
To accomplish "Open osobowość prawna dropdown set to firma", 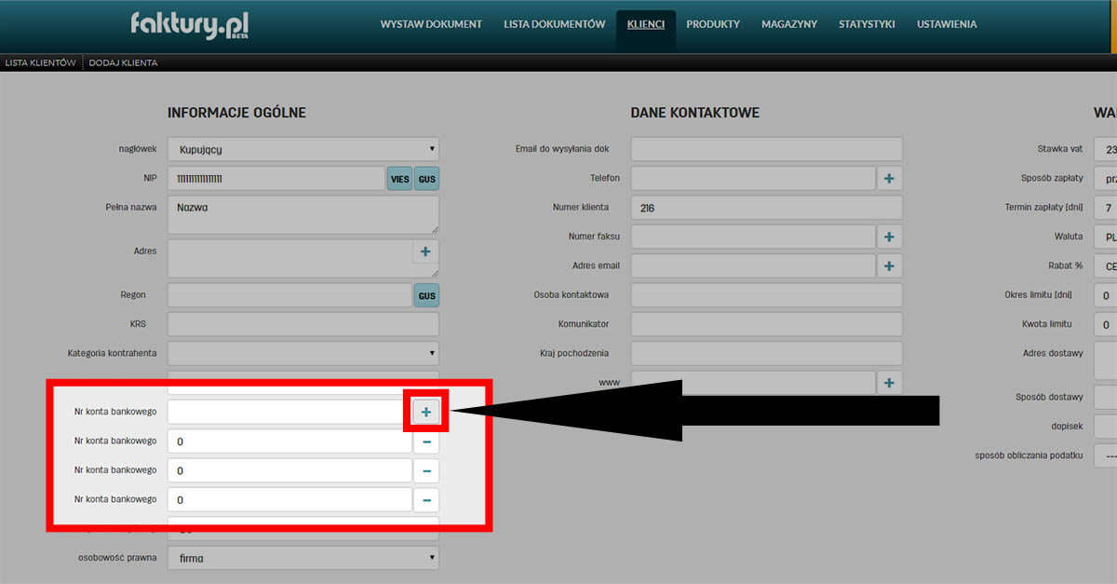I will pos(303,558).
